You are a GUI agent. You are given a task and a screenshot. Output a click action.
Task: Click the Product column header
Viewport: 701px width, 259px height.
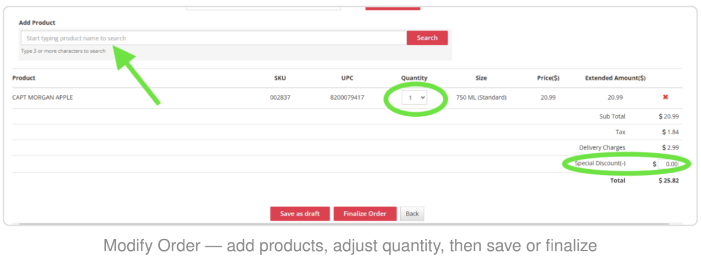pyautogui.click(x=24, y=78)
